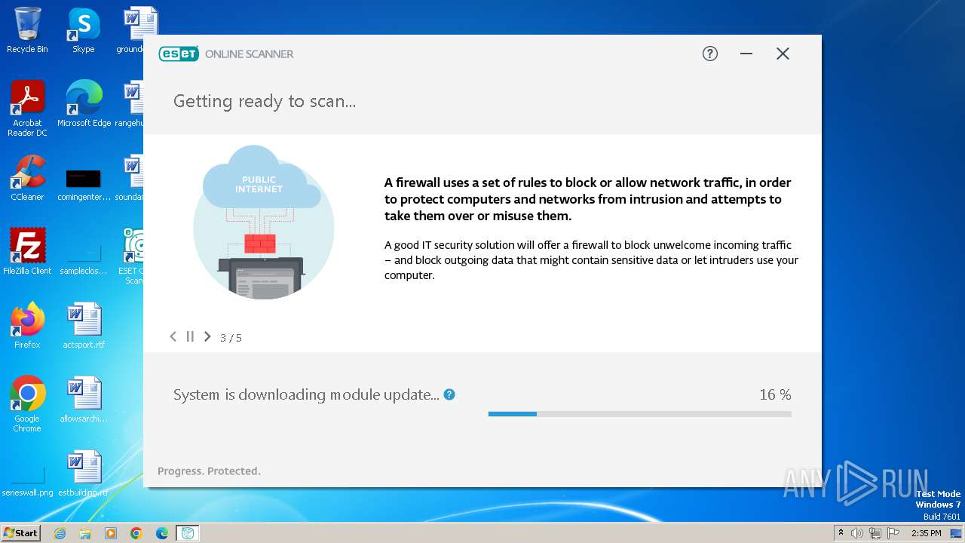Launch Internet Explorer from taskbar
The height and width of the screenshot is (543, 965).
click(60, 533)
